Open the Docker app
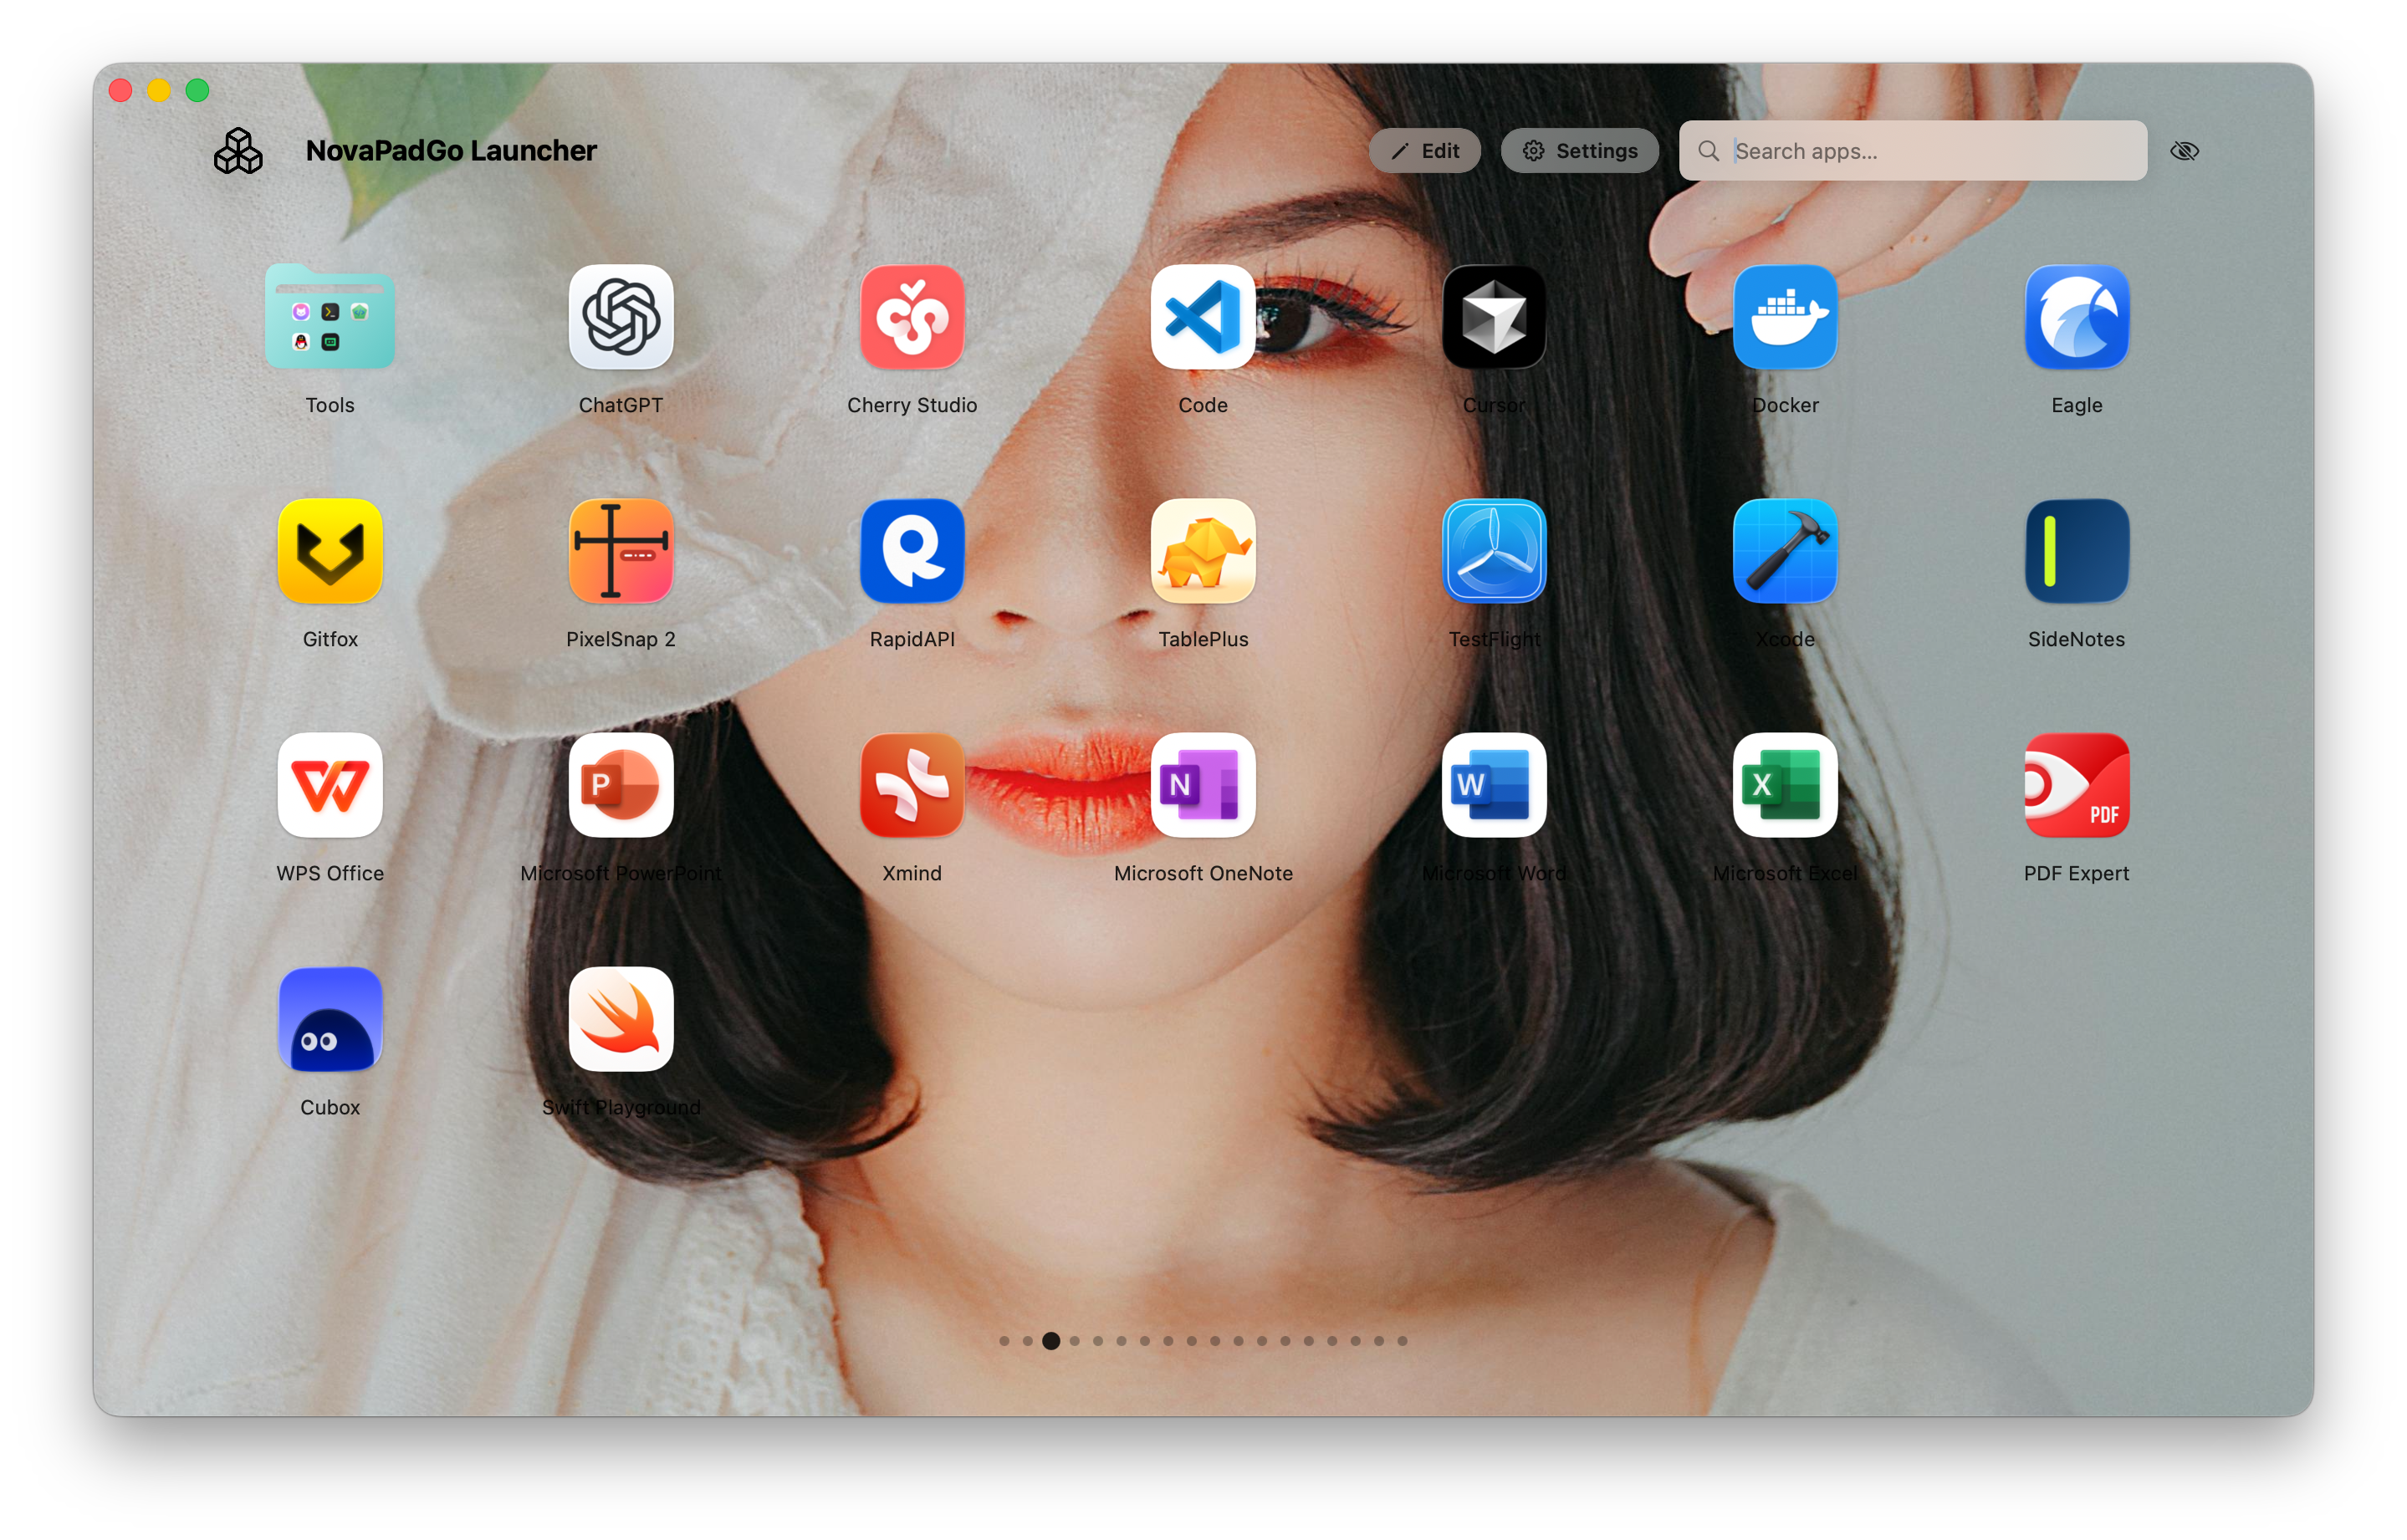2407x1540 pixels. [1785, 318]
